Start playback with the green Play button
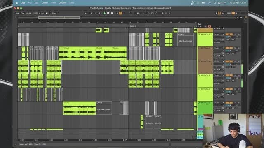 coord(104,13)
